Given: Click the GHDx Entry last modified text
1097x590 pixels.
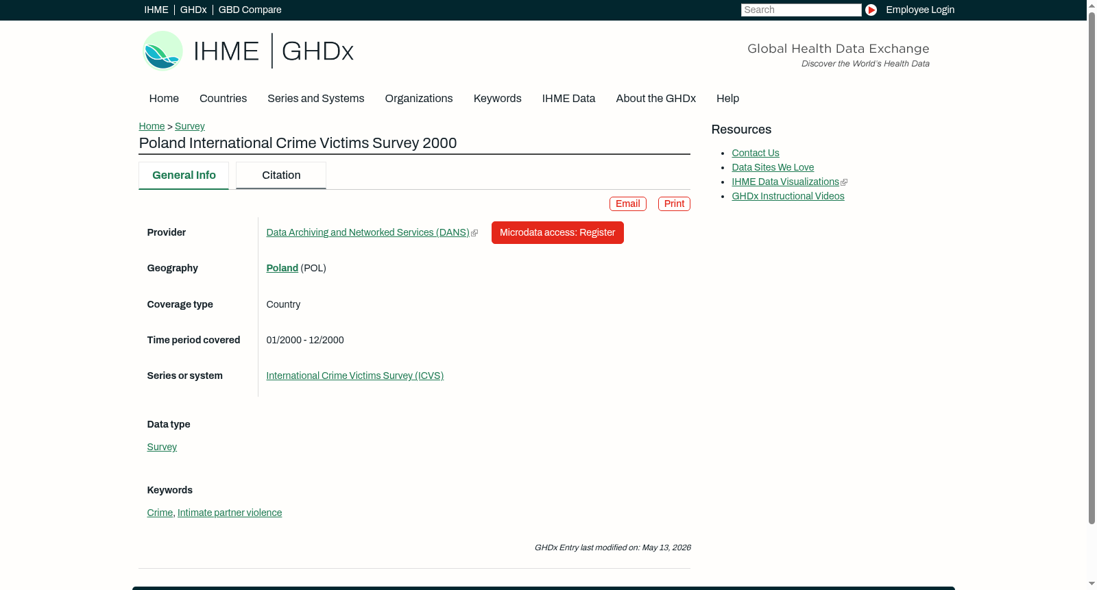Looking at the screenshot, I should click(x=612, y=548).
